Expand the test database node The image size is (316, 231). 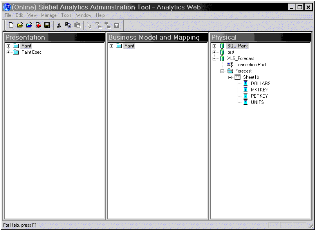coord(214,52)
